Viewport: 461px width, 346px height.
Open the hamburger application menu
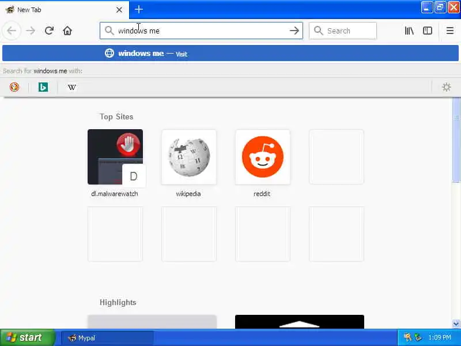point(450,31)
